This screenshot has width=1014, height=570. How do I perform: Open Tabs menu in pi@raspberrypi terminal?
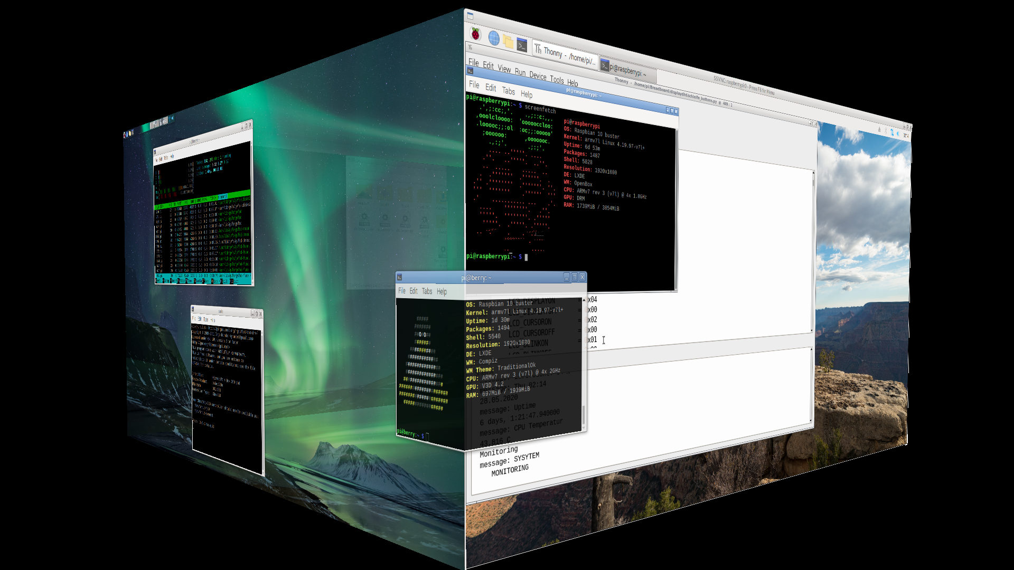pos(508,91)
